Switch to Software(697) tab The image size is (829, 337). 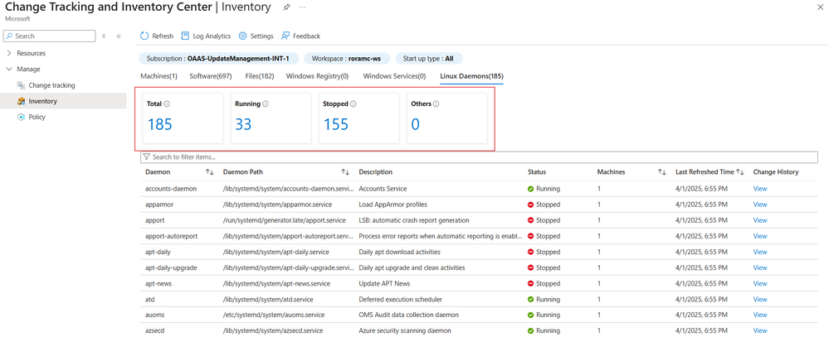(211, 76)
